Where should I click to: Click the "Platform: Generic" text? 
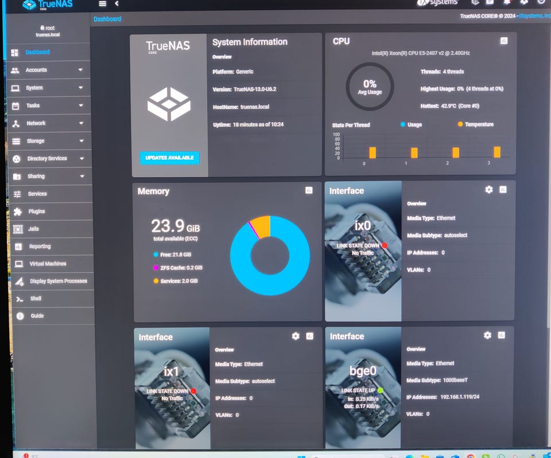coord(233,72)
